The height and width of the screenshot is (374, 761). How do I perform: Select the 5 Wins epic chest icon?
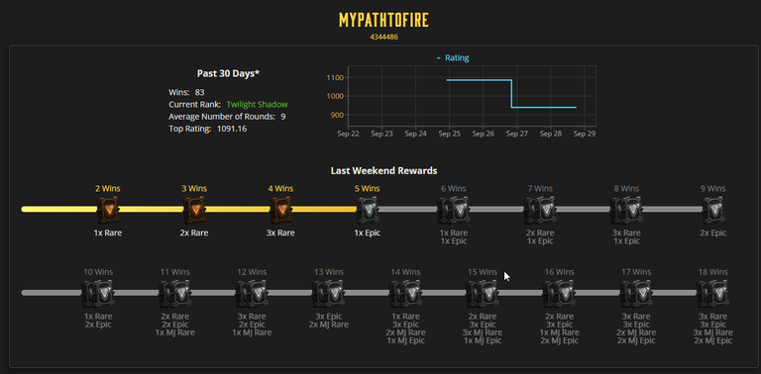368,210
